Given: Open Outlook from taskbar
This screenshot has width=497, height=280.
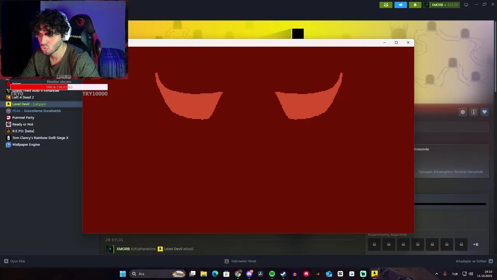Looking at the screenshot, I should (329, 274).
